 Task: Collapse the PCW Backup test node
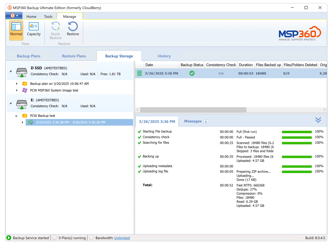pos(16,116)
